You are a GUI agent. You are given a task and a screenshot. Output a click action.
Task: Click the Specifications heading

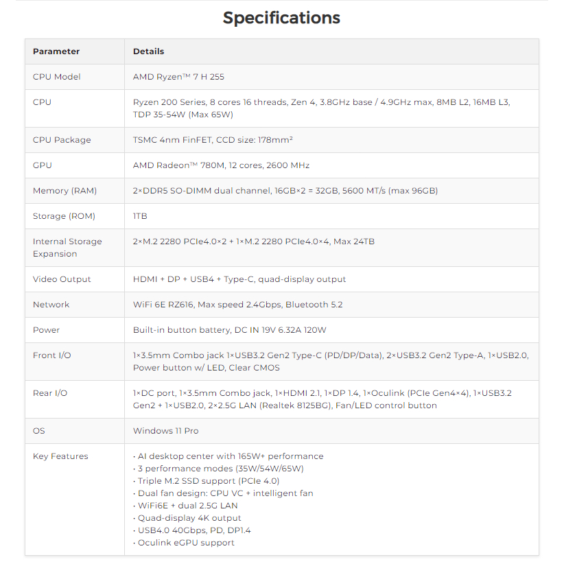click(x=281, y=18)
